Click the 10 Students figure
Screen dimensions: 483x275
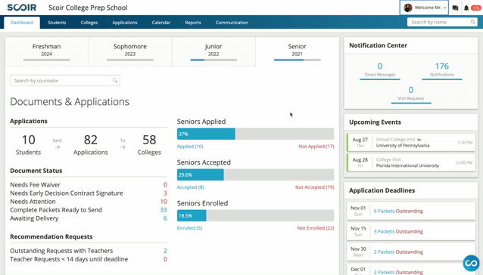click(x=28, y=144)
